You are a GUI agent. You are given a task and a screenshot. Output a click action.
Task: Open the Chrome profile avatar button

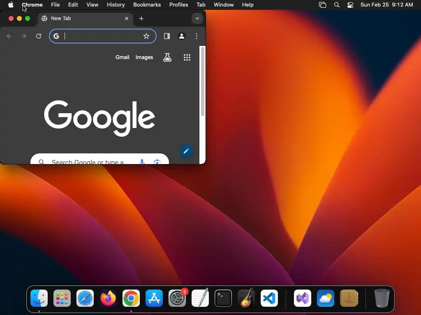[x=181, y=36]
